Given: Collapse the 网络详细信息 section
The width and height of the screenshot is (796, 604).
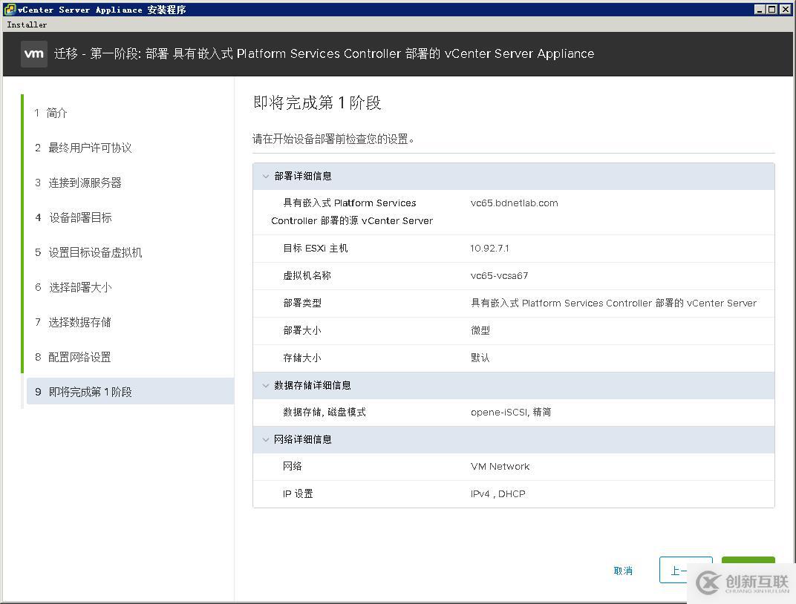Looking at the screenshot, I should point(266,440).
